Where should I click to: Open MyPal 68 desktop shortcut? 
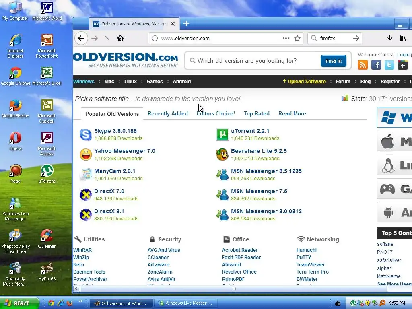tap(47, 272)
